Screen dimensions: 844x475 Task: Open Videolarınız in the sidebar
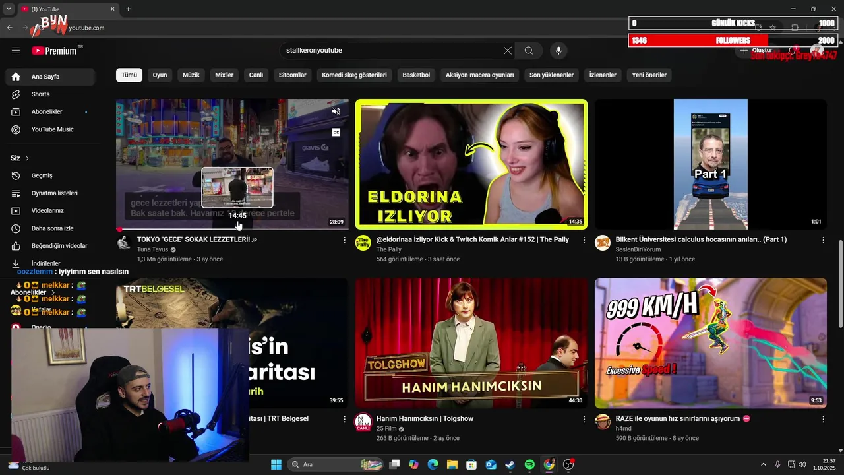pyautogui.click(x=51, y=211)
